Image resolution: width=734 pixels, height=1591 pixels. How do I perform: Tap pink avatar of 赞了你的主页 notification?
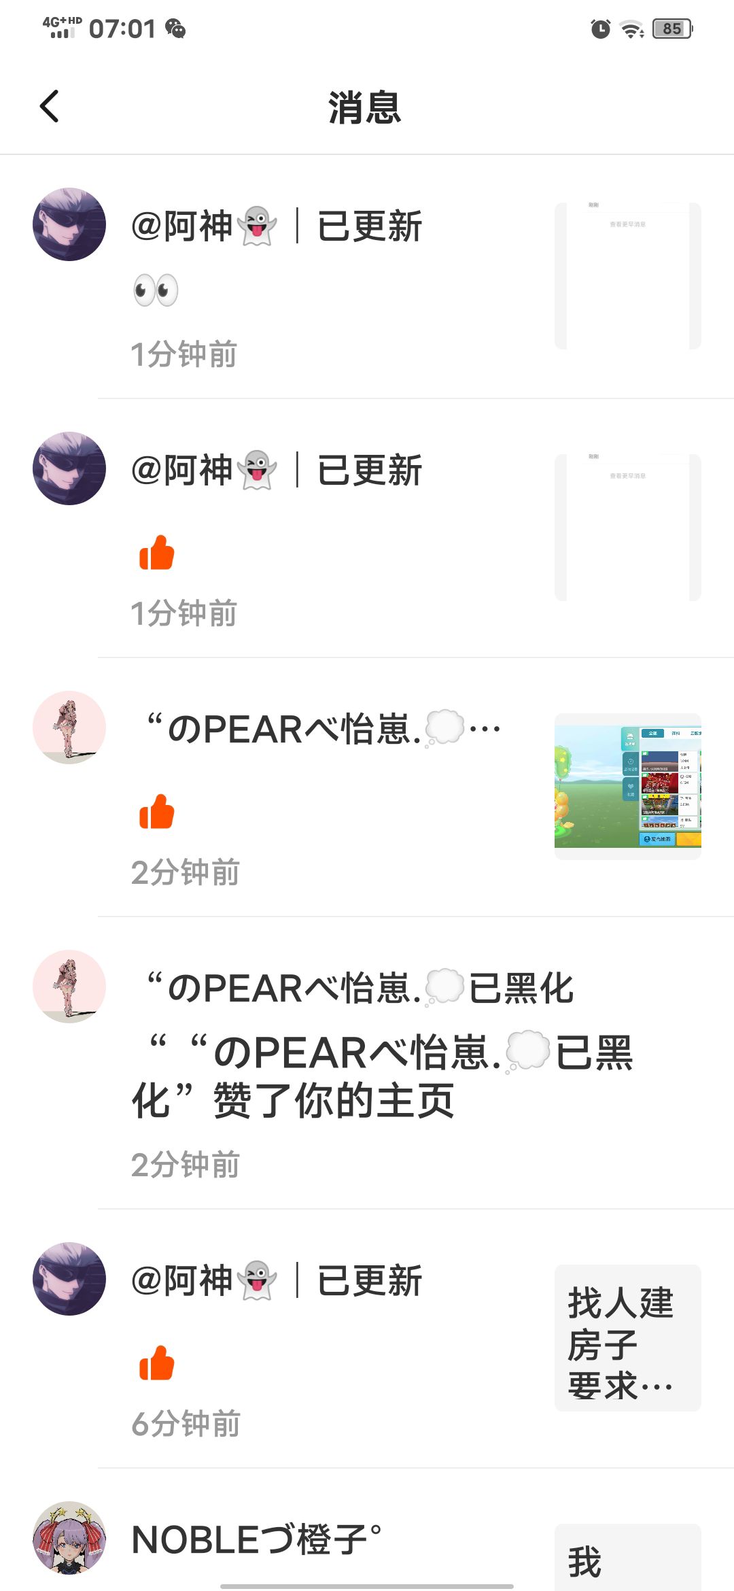click(x=69, y=987)
